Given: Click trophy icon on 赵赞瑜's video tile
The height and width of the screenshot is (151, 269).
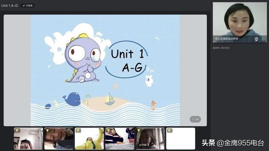Looking at the screenshot, I should (x=139, y=130).
